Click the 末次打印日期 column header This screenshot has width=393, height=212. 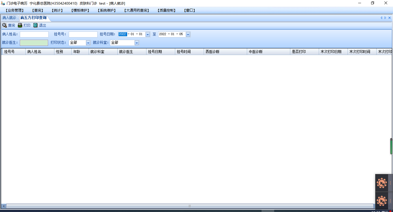point(333,52)
